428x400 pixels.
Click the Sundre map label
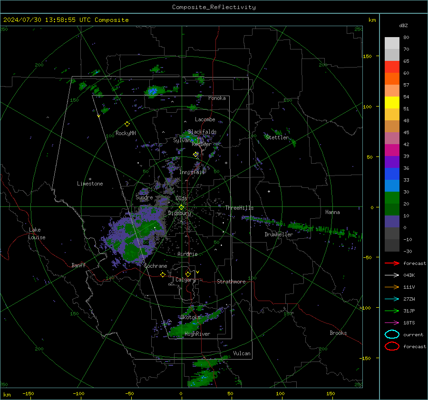click(144, 197)
